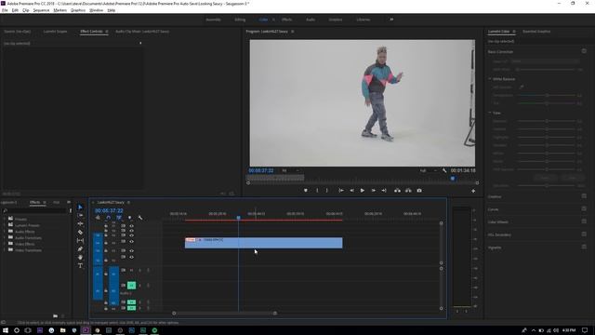
Task: Open Program Monitor settings wrench
Action: [444, 170]
